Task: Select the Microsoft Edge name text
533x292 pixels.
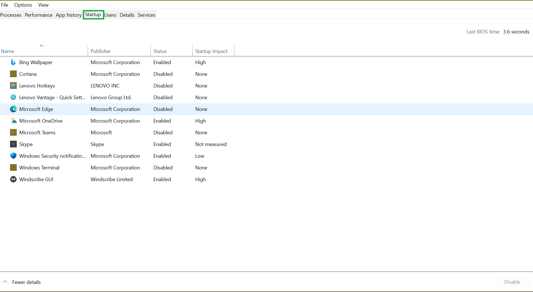Action: coord(36,109)
